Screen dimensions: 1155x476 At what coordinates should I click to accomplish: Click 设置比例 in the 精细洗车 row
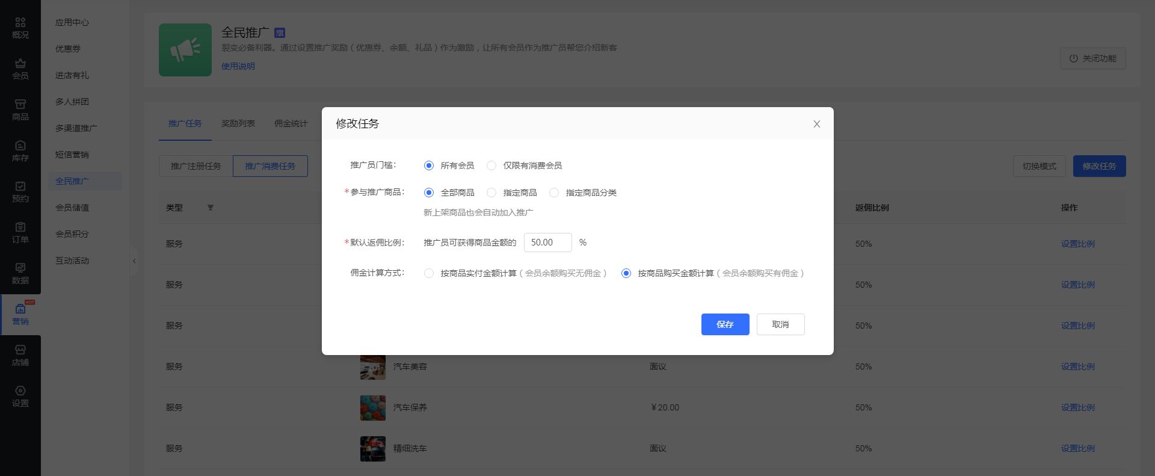coord(1078,448)
